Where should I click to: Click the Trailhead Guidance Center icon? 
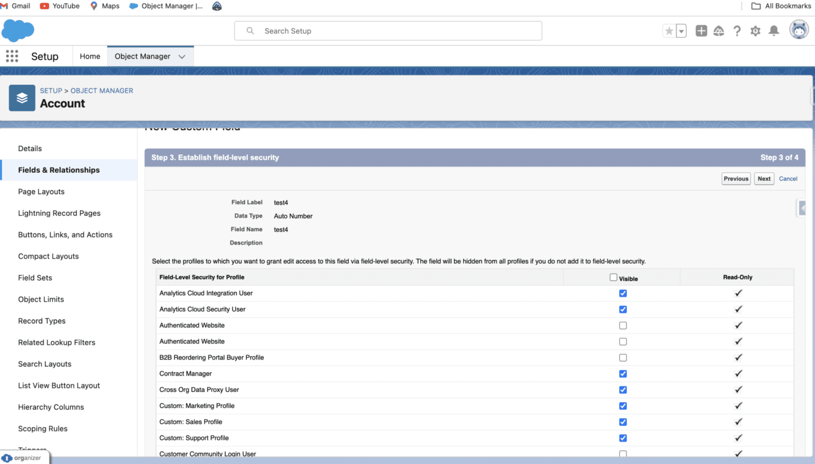click(x=718, y=31)
